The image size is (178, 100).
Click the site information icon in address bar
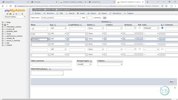click(16, 6)
